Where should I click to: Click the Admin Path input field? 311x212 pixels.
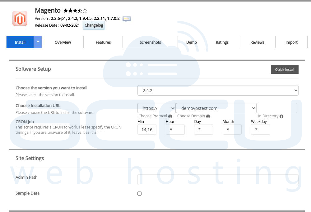218,180
